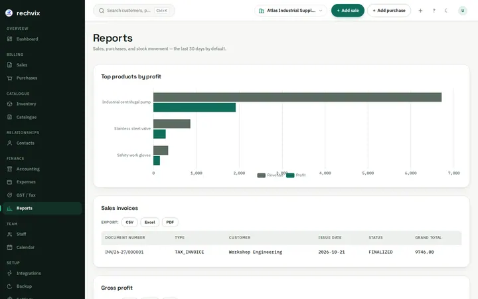This screenshot has height=299, width=478.
Task: Click the plus icon in top bar
Action: click(420, 11)
